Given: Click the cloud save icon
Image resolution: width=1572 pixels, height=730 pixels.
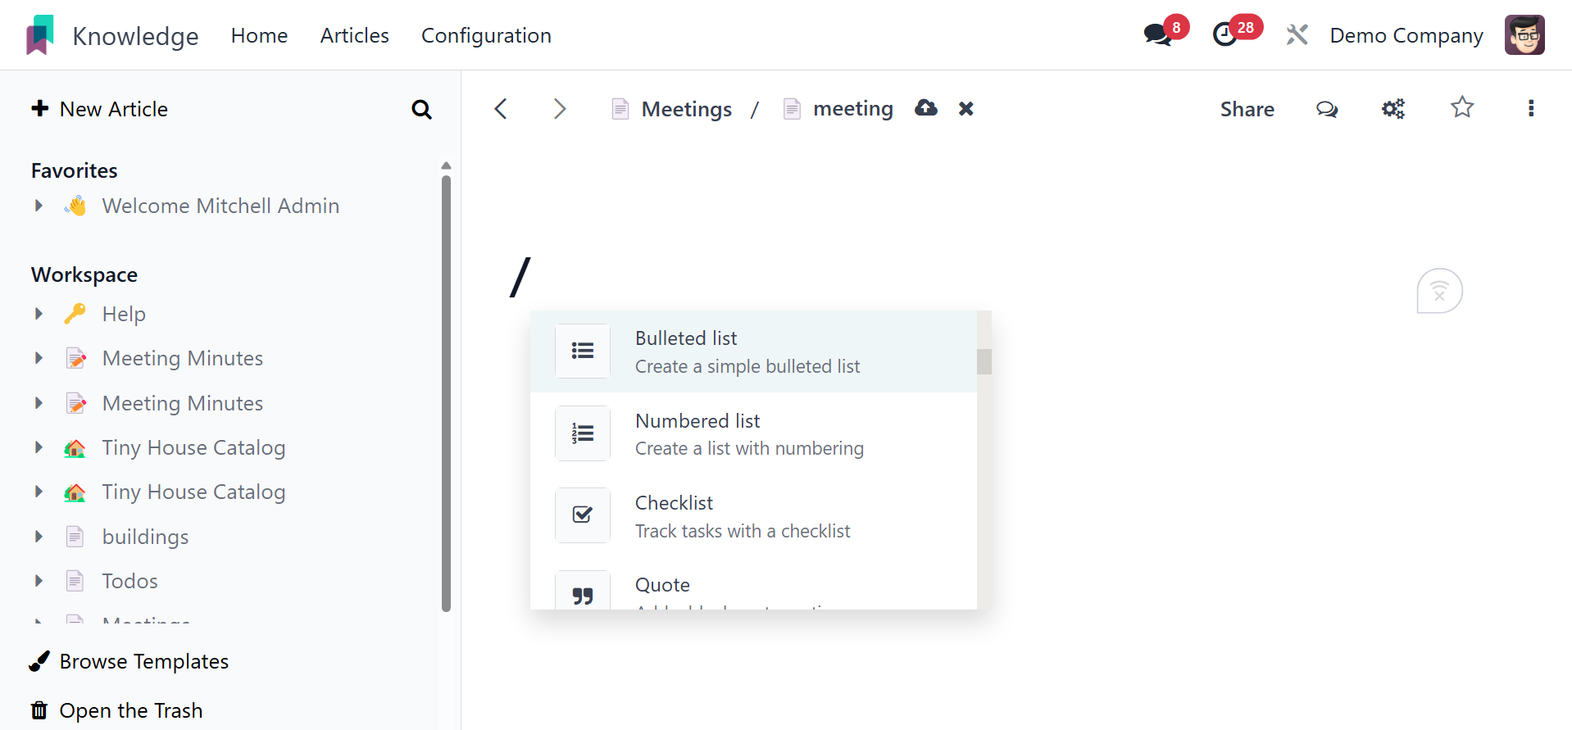Looking at the screenshot, I should (926, 108).
